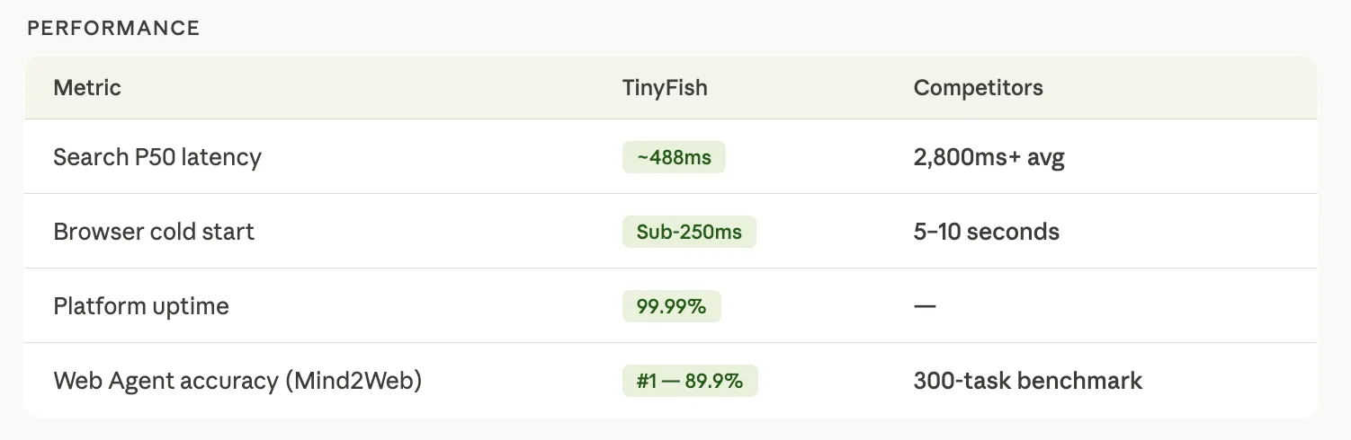
Task: Click the Metric column header
Action: point(87,88)
